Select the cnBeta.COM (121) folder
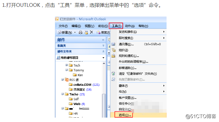Viewport: 219px width, 122px height. [86, 85]
